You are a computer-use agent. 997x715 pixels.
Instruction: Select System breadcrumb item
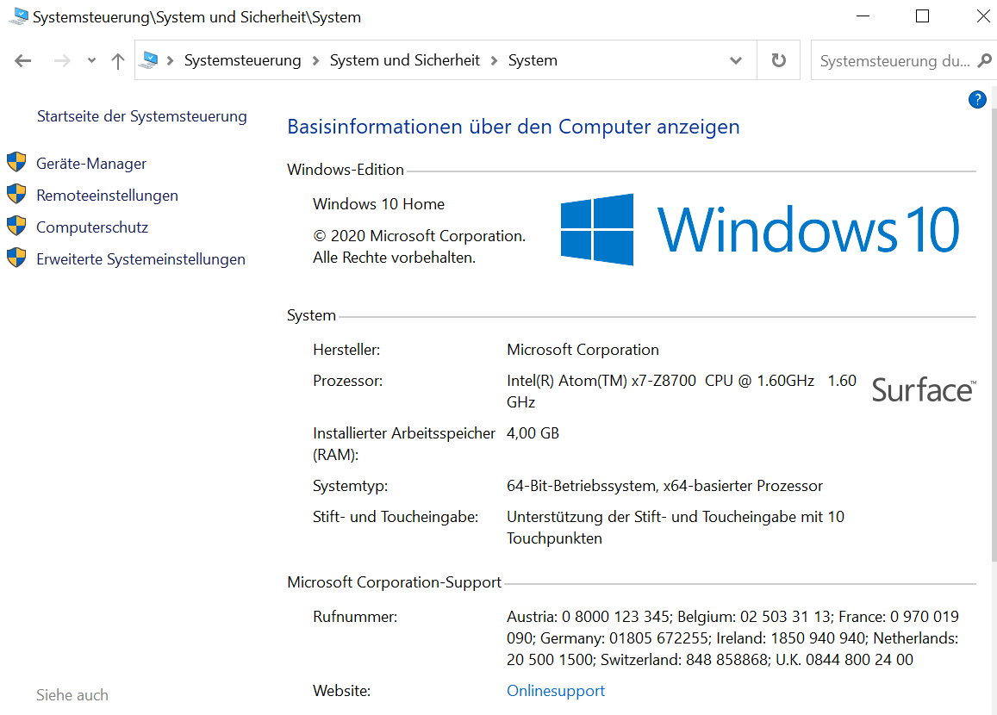pos(533,60)
